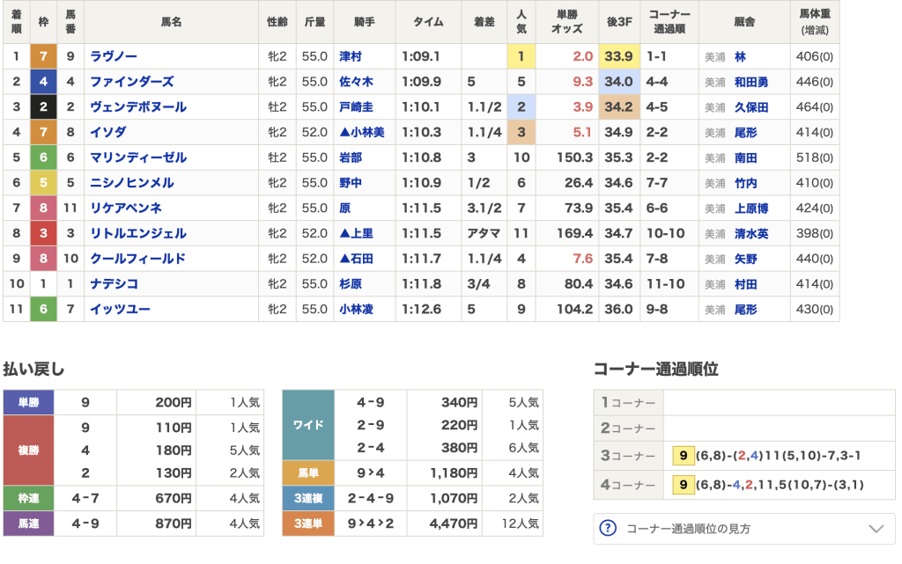This screenshot has height=564, width=902.
Task: Open the horse page for リトルエンジェル
Action: pyautogui.click(x=138, y=233)
